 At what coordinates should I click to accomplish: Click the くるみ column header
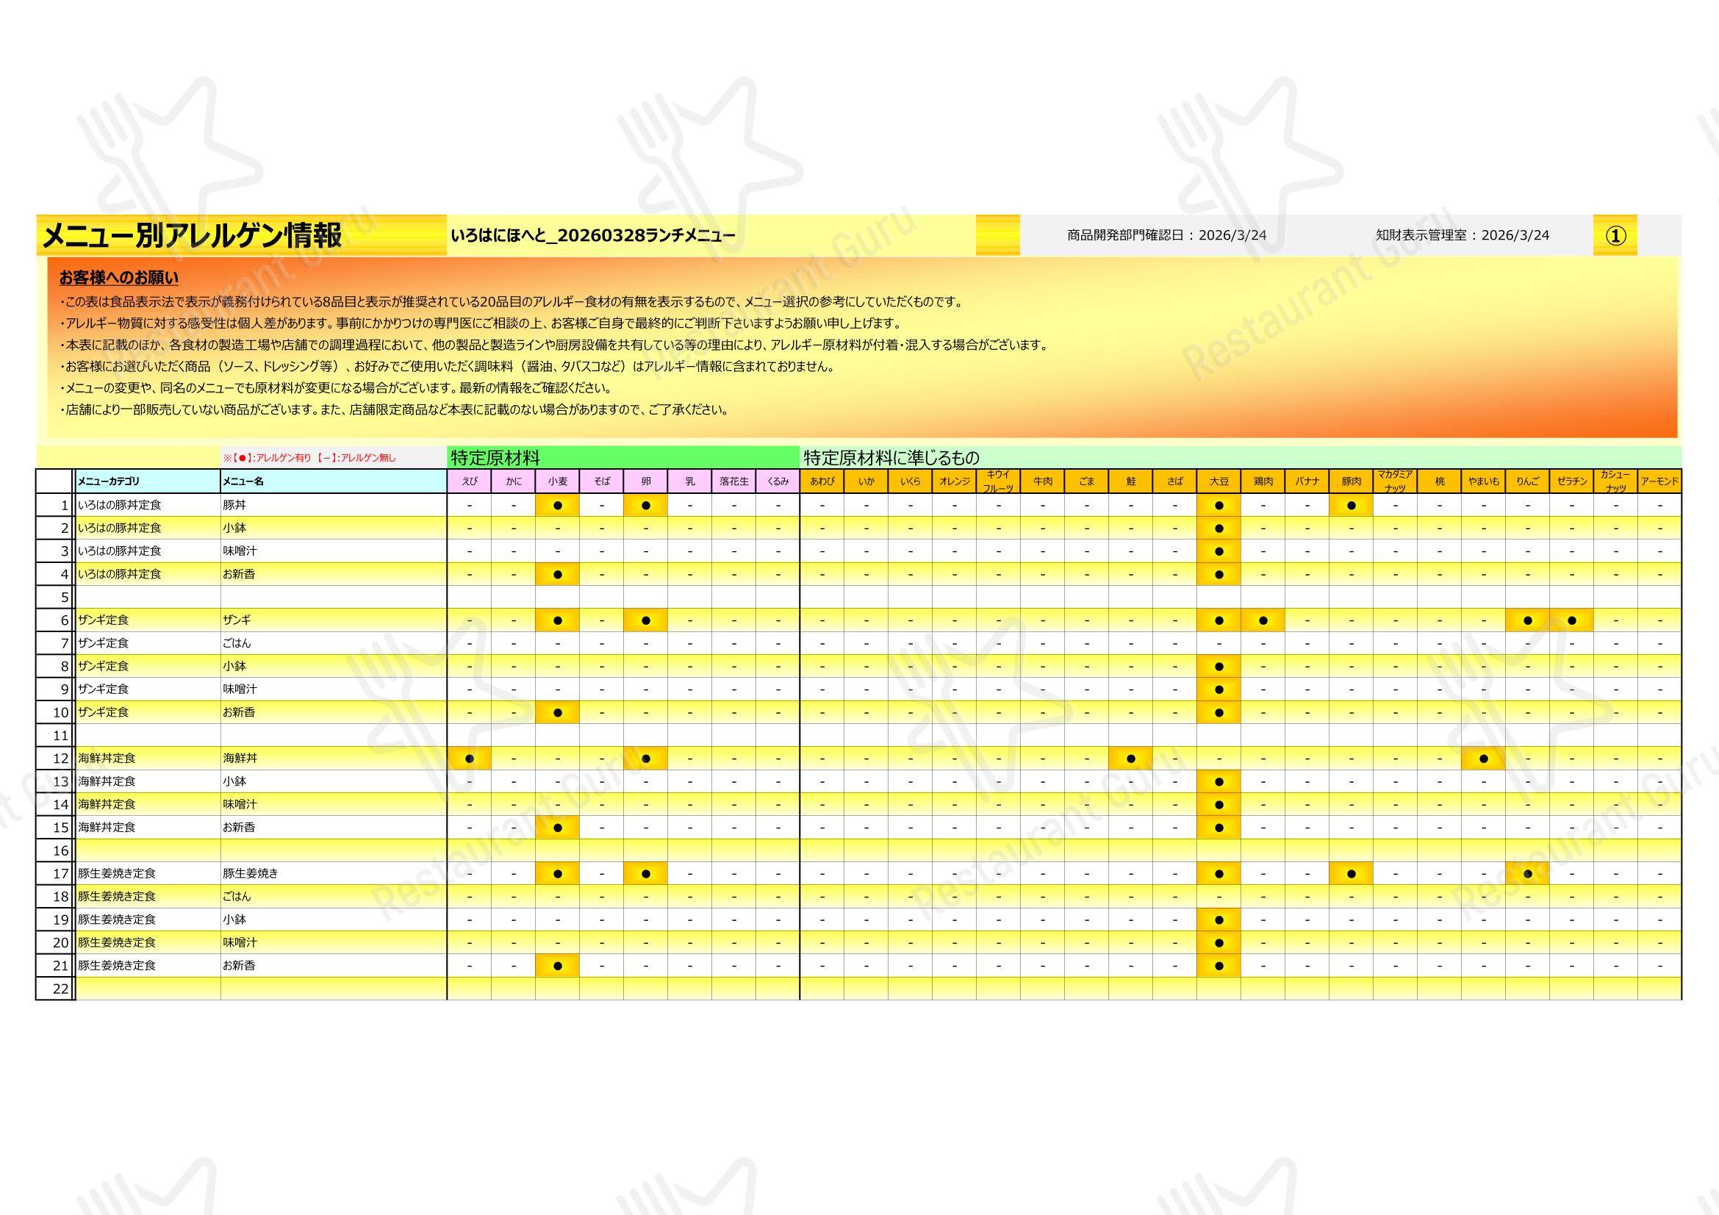point(778,481)
